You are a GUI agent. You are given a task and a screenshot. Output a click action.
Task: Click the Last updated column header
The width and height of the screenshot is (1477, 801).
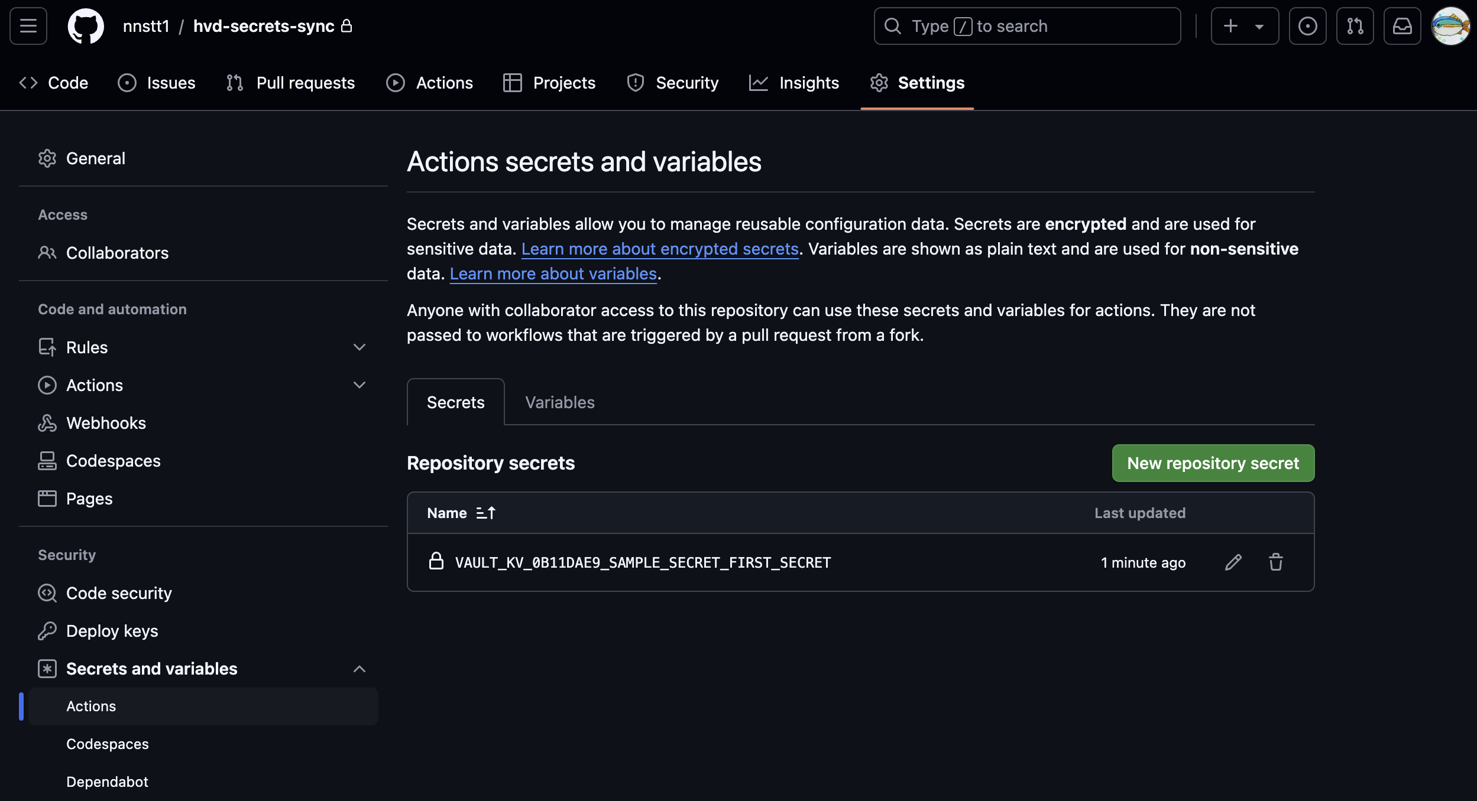point(1140,513)
